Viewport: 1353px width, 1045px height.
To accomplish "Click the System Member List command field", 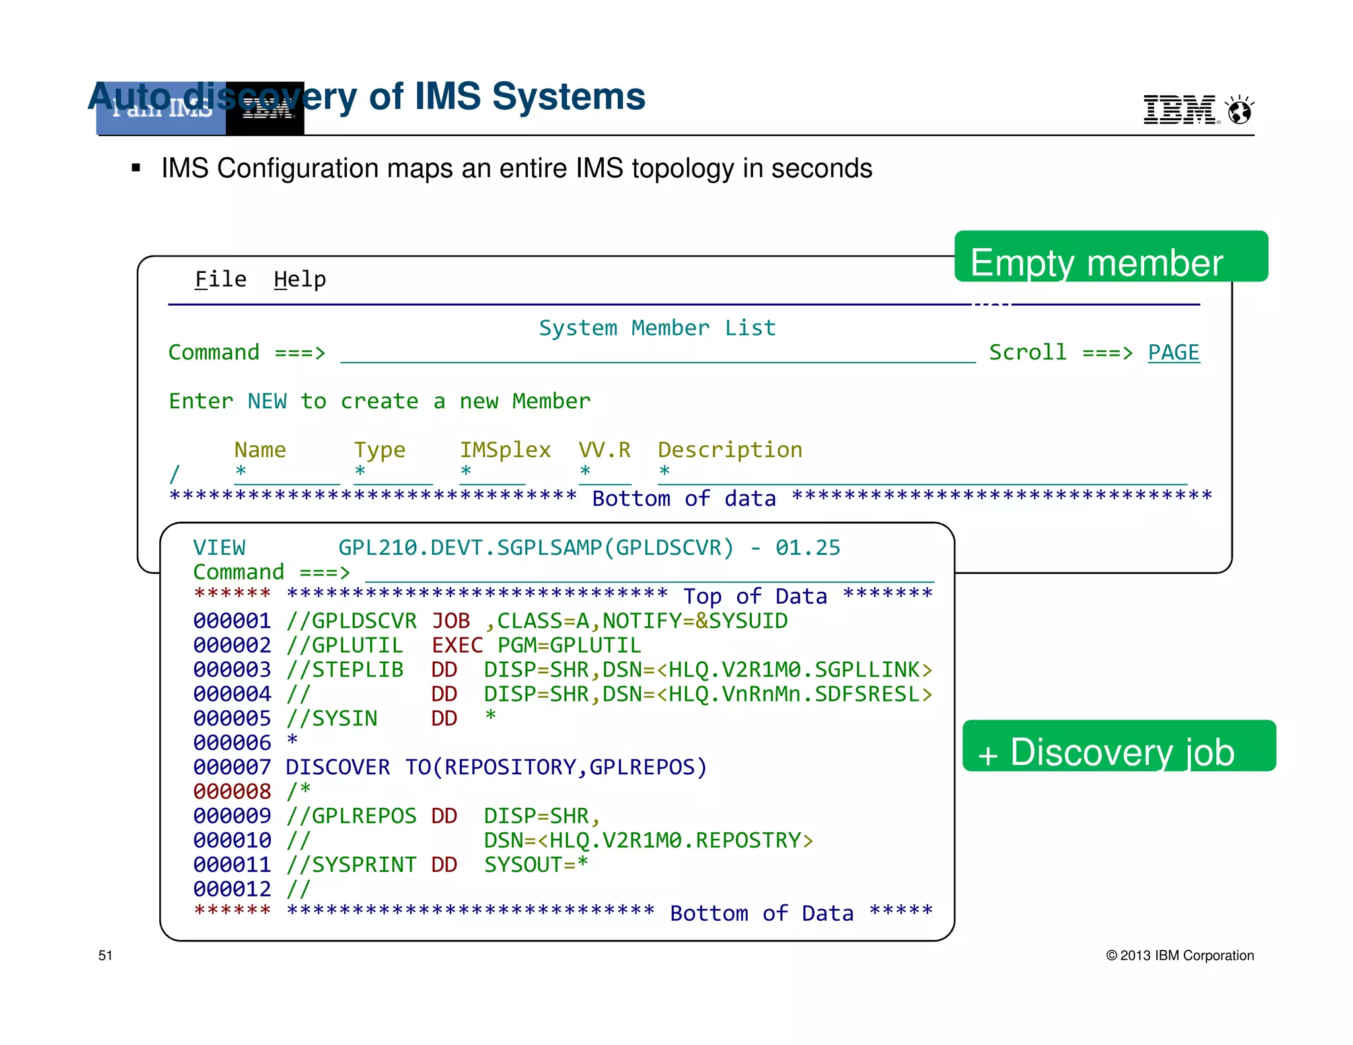I will pos(657,353).
